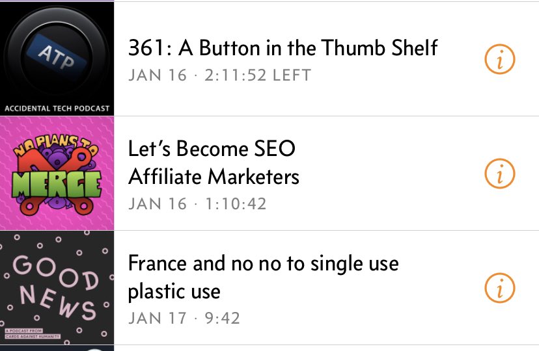Tap the Good News podcast artwork
Viewport: 539px width, 351px height.
coord(57,288)
